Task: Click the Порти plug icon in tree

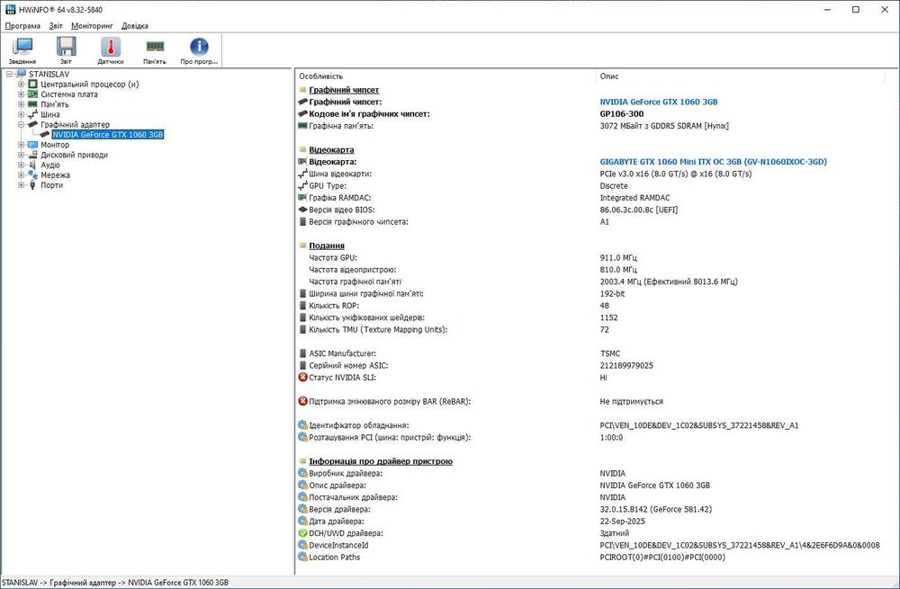Action: pyautogui.click(x=32, y=185)
